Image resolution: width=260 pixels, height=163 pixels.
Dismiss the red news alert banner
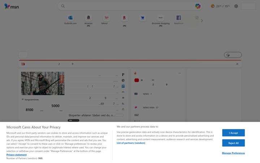pos(237,64)
